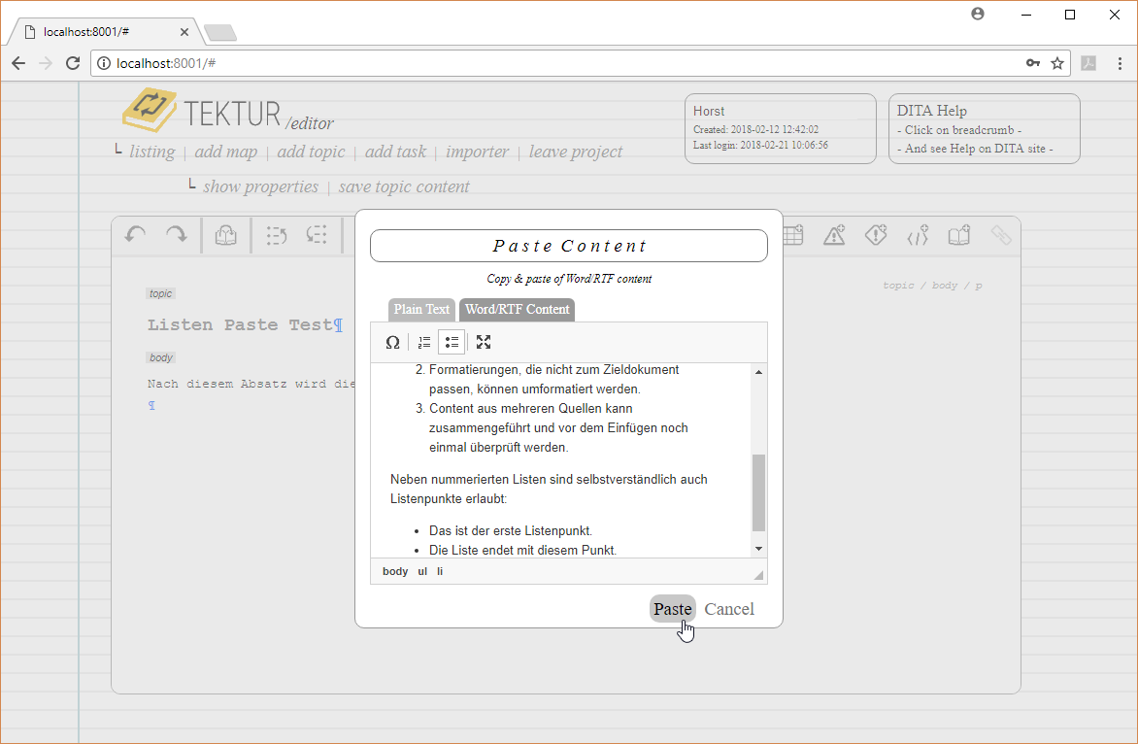
Task: Click 'ul' in element path bar
Action: (422, 571)
